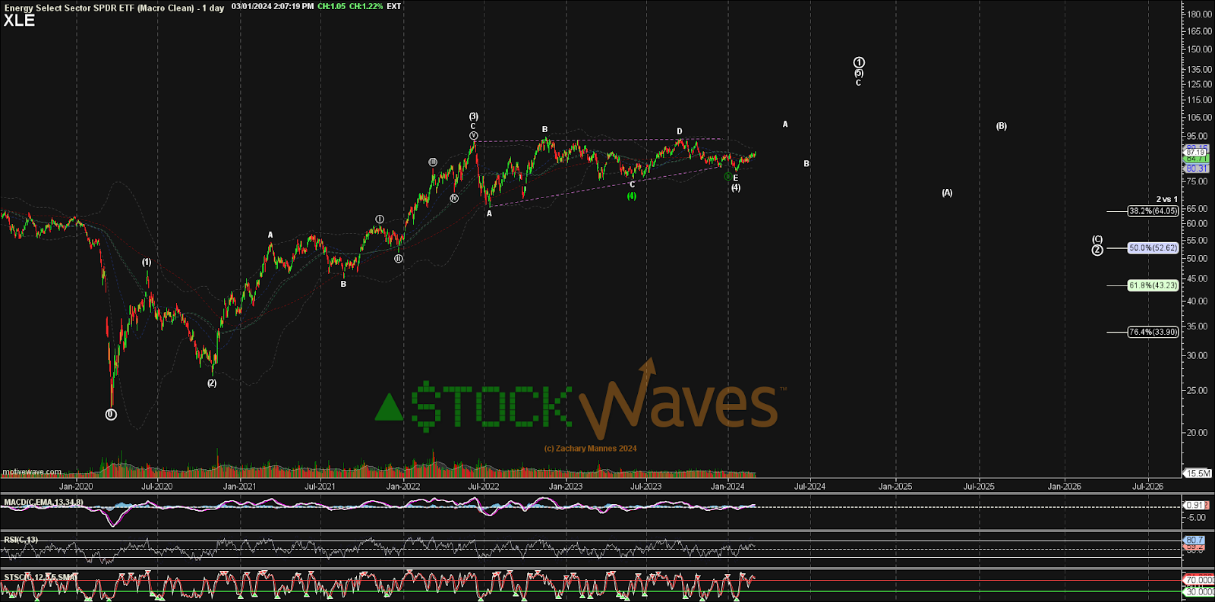Click the blue 80.31 price tag

[x=1196, y=169]
